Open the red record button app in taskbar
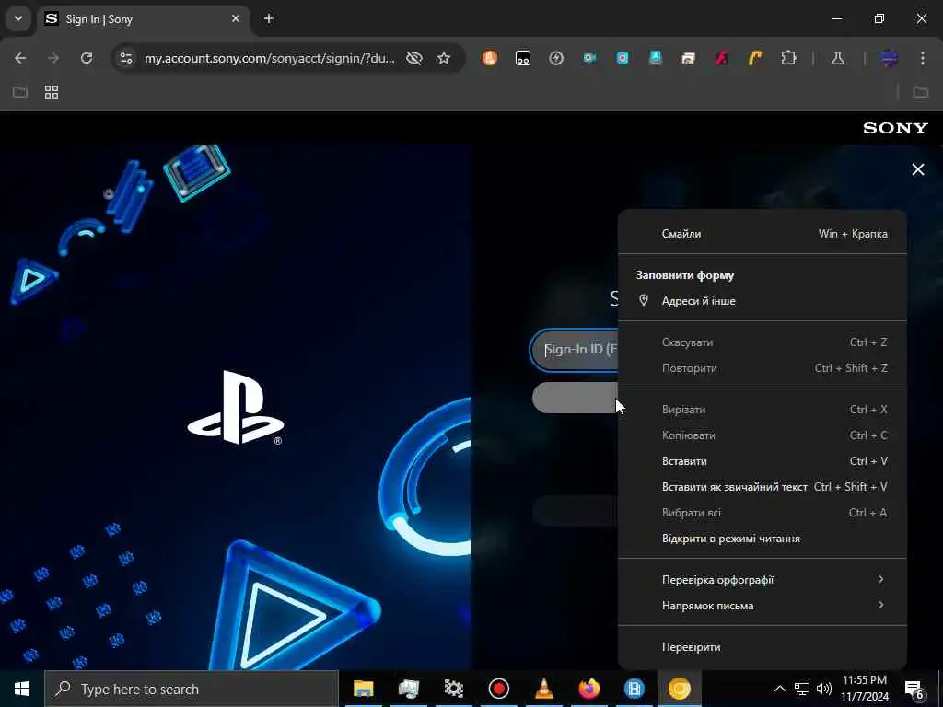The image size is (943, 707). point(498,689)
